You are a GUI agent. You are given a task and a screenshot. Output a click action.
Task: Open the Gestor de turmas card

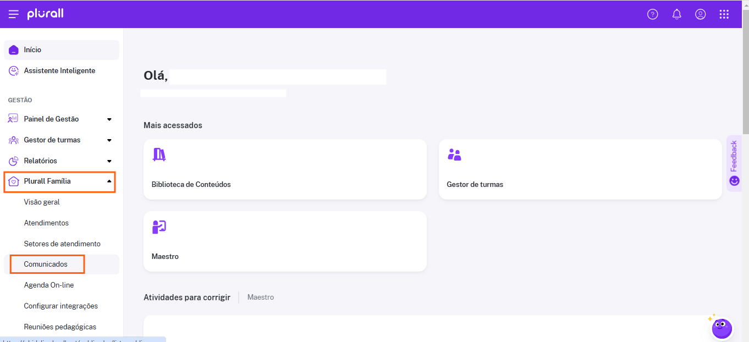pyautogui.click(x=580, y=169)
